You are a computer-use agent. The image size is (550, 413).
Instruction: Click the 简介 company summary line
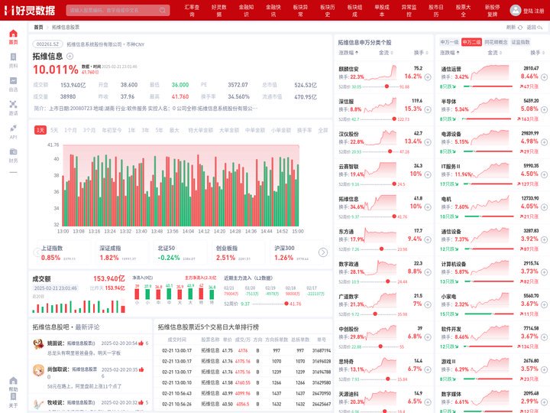(x=146, y=109)
